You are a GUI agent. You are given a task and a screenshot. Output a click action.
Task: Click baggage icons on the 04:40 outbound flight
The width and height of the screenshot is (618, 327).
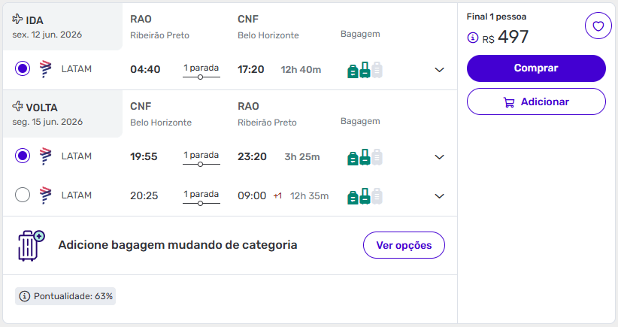(x=365, y=70)
